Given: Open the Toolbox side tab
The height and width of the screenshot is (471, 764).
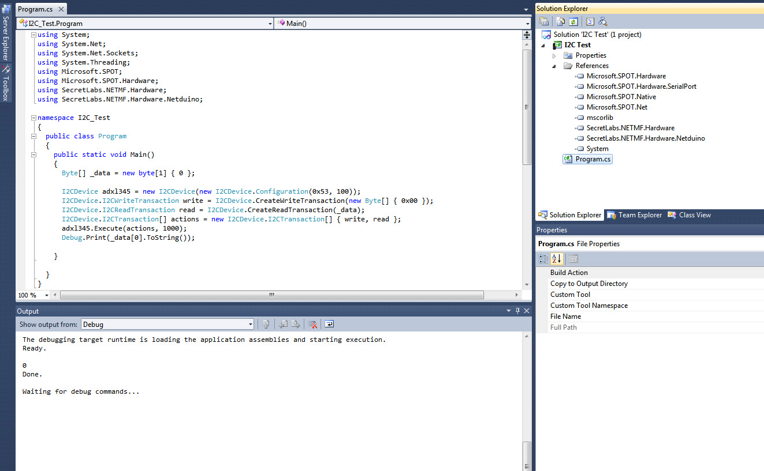Looking at the screenshot, I should pyautogui.click(x=5, y=82).
